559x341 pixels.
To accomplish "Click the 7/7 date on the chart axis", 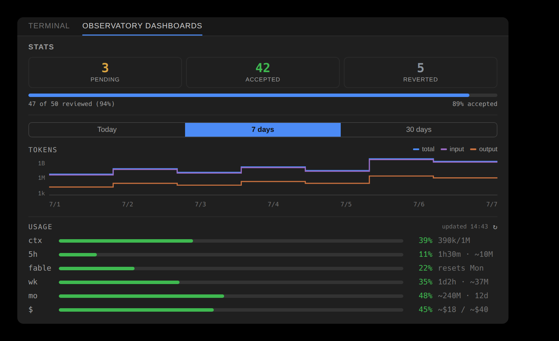I will click(492, 204).
